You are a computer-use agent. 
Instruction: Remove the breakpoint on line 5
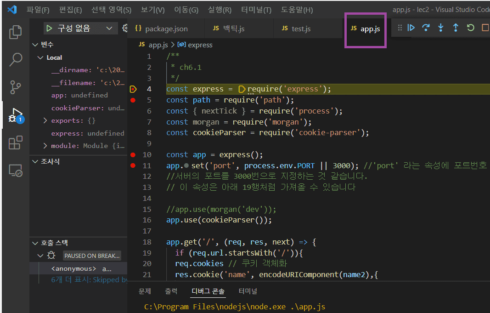(x=133, y=100)
